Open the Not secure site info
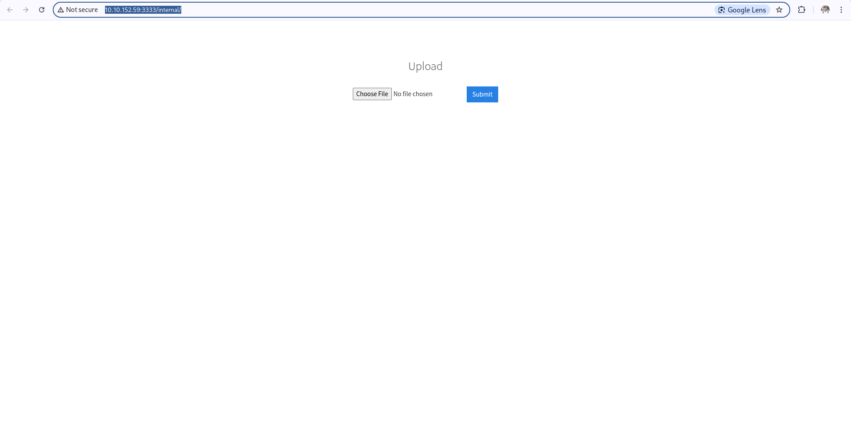Screen dimensions: 851x445 78,10
